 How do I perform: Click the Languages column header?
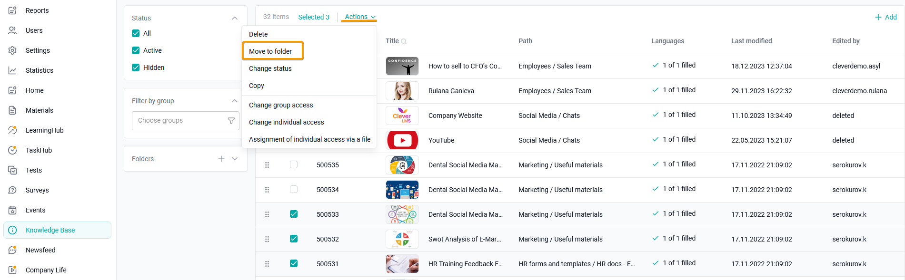(x=667, y=41)
